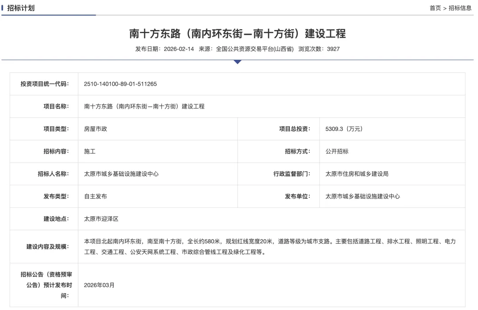The height and width of the screenshot is (310, 478).
Task: Click the 项目总投资 label
Action: 294,129
